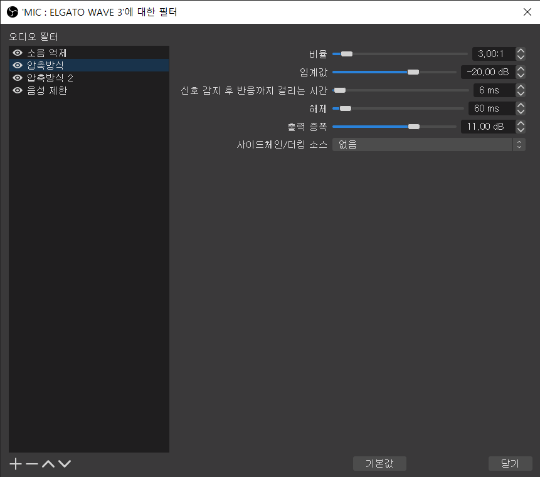Viewport: 540px width, 477px height.
Task: Move selected filter up with arrow icon
Action: click(x=48, y=464)
